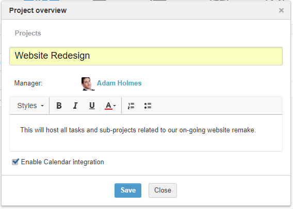Image resolution: width=293 pixels, height=209 pixels.
Task: Apply italic formatting to the text
Action: (75, 106)
